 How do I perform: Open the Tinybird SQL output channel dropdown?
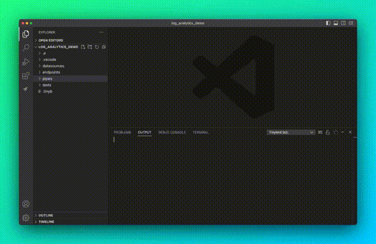(x=291, y=133)
